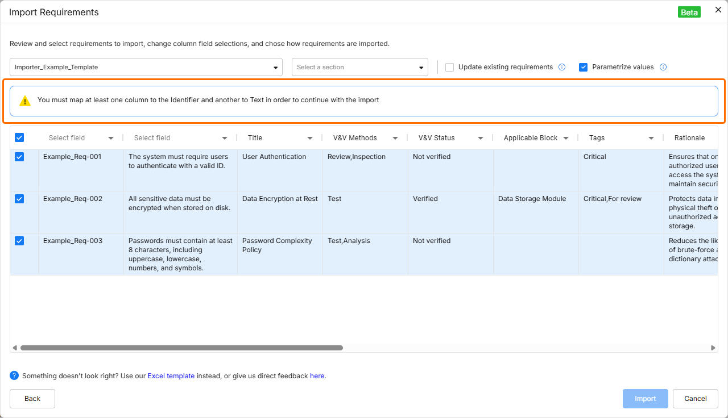This screenshot has width=728, height=418.
Task: Open the Excel template link
Action: click(x=171, y=376)
